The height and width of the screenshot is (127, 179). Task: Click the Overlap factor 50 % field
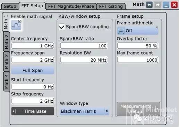138,46
